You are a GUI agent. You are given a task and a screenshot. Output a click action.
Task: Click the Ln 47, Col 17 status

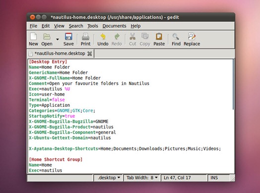pyautogui.click(x=177, y=178)
